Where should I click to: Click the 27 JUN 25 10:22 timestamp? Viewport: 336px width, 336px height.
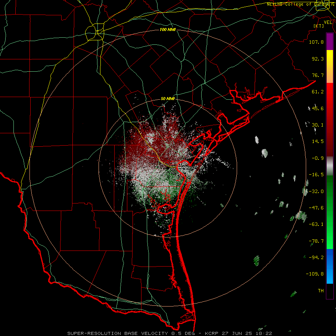point(247,333)
